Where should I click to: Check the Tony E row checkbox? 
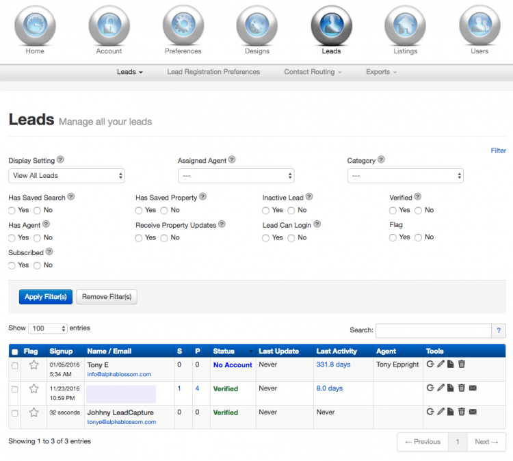pyautogui.click(x=15, y=365)
